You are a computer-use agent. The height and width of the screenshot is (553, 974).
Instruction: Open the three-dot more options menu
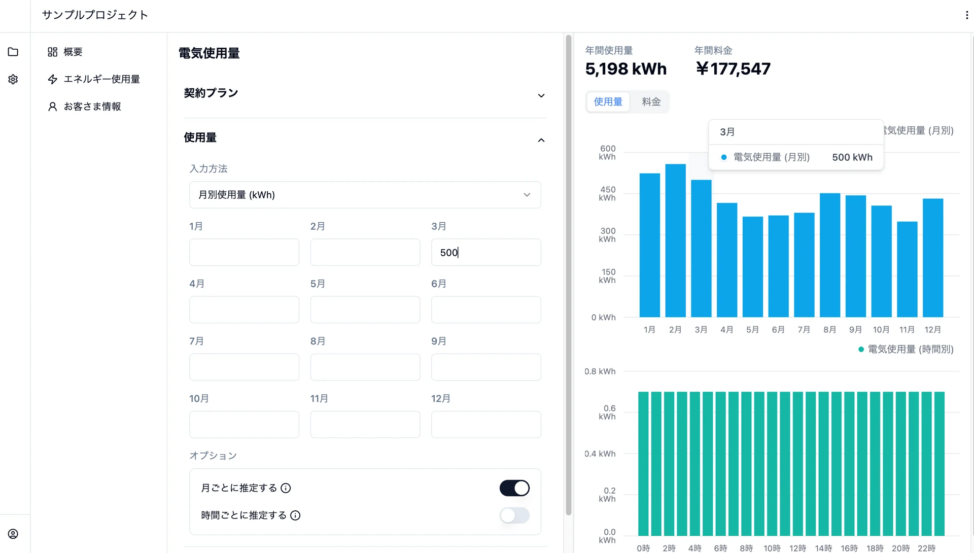point(967,15)
